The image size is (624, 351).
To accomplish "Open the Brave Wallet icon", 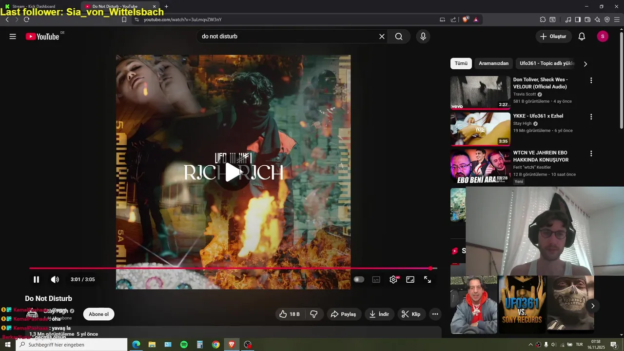I will (587, 19).
